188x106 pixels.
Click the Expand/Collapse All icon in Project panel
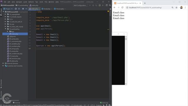(x=19, y=9)
